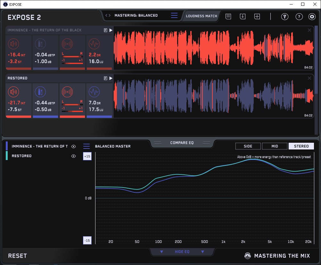The image size is (321, 265).
Task: Switch EQ view to Mid
Action: [275, 146]
